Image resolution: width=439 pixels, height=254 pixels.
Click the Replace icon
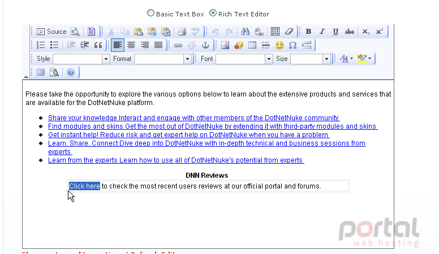point(259,32)
